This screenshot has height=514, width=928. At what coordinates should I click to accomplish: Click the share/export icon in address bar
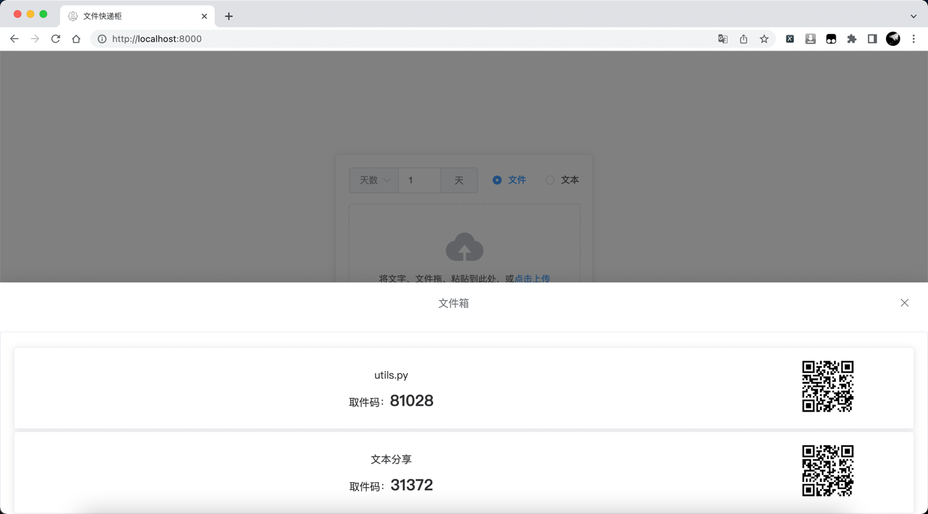pyautogui.click(x=743, y=39)
